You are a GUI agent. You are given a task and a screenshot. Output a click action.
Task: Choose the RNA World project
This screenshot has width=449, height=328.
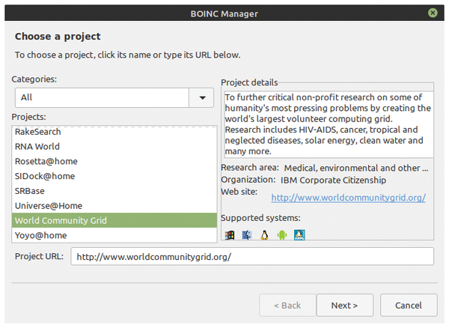coord(114,147)
